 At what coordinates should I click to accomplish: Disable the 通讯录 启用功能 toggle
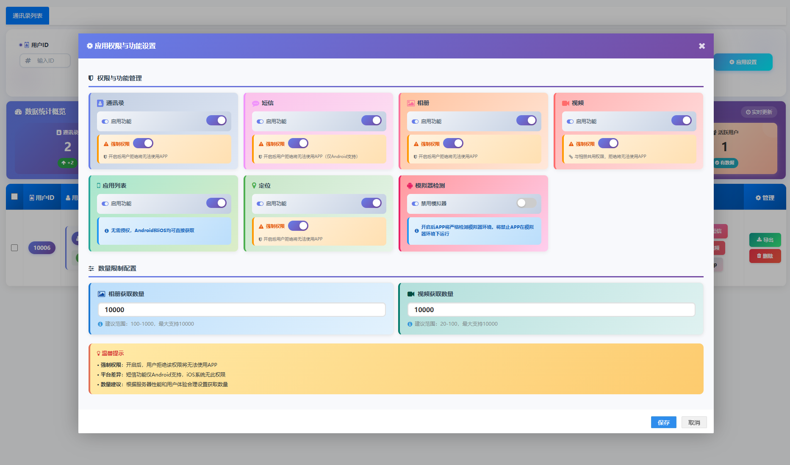pos(216,121)
